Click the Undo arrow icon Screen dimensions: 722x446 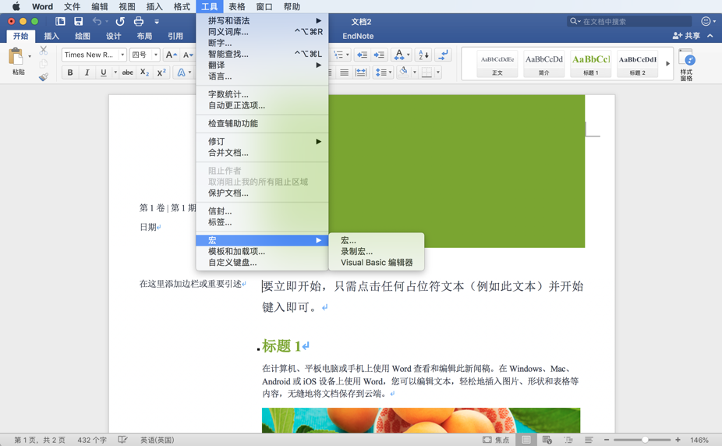click(x=97, y=21)
